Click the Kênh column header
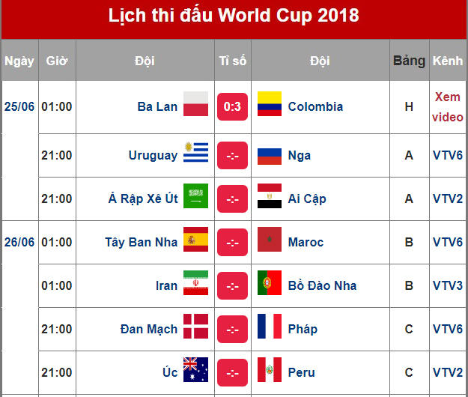Image resolution: width=468 pixels, height=397 pixels. 448,61
